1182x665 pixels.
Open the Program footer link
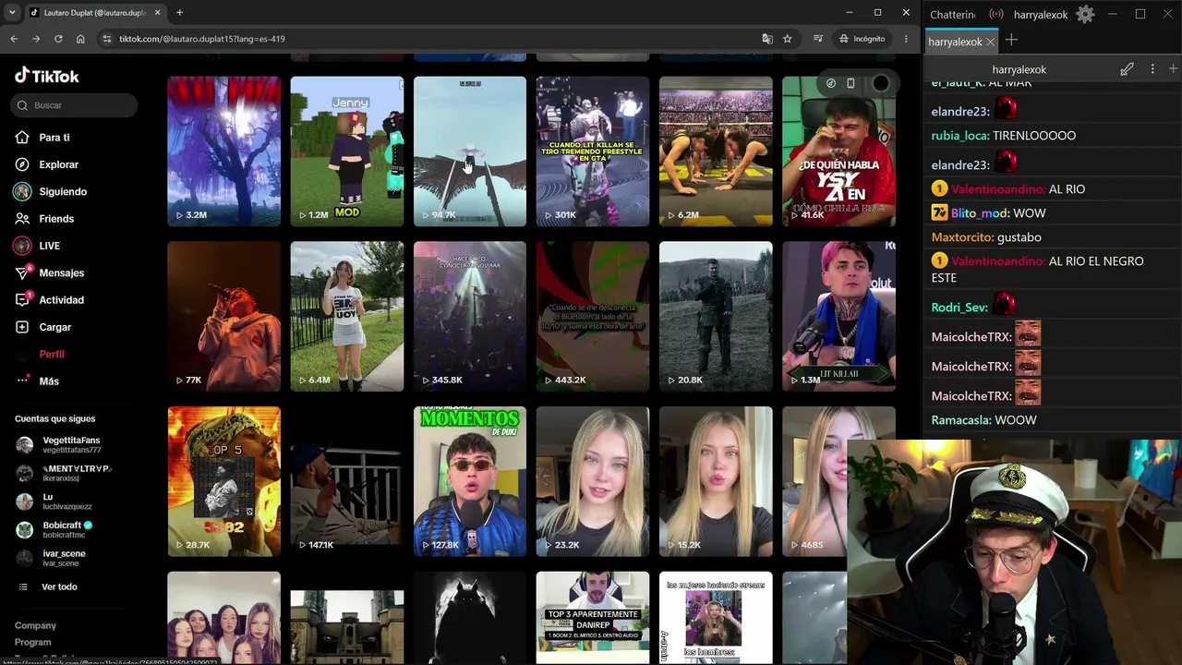[32, 642]
